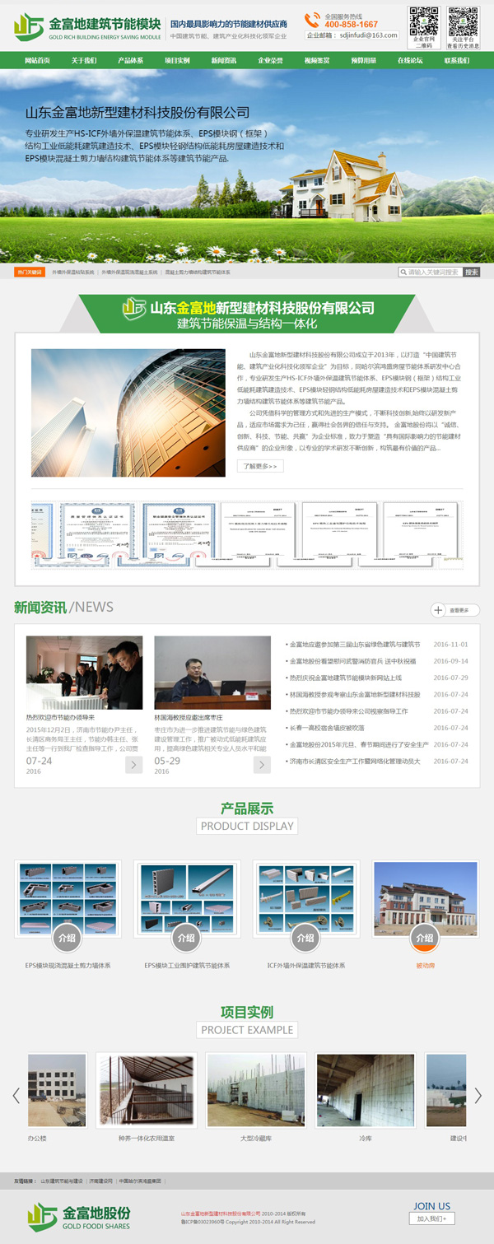
Task: Click the PROJECT EXAMPLE heading box
Action: pyautogui.click(x=247, y=1030)
